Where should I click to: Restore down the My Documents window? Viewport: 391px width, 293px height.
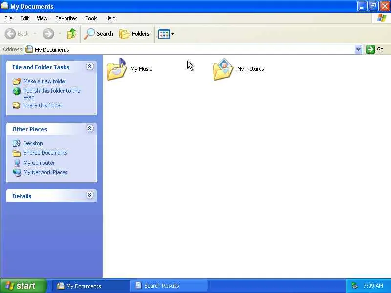click(x=373, y=6)
